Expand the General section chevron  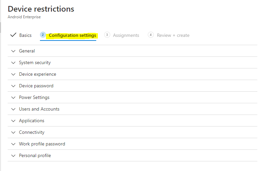coord(13,51)
